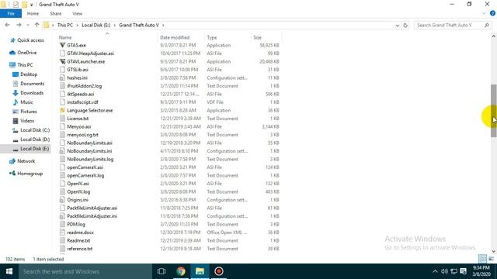Open the volume control in system tray
This screenshot has height=279, width=497.
click(x=444, y=271)
